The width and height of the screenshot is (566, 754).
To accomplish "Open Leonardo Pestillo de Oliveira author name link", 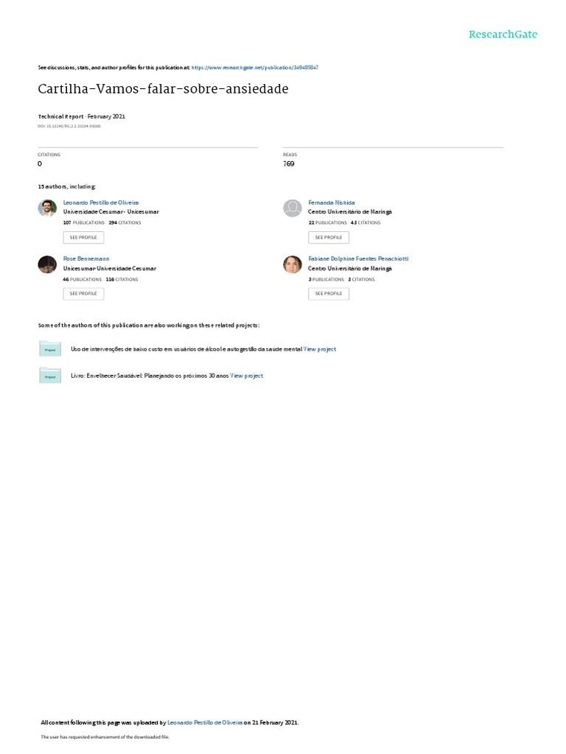I will pos(100,202).
